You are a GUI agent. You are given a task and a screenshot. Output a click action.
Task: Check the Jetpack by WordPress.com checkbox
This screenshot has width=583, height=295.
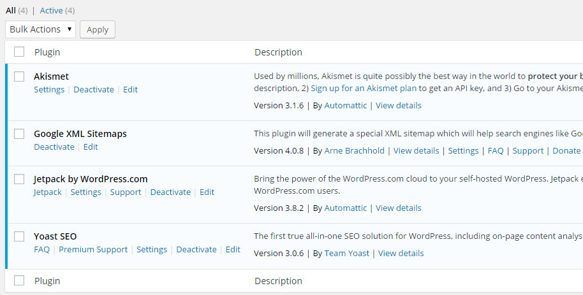(19, 179)
